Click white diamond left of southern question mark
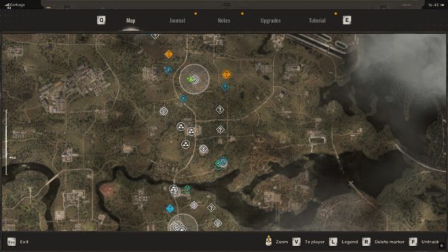The width and height of the screenshot is (448, 252). pos(194,205)
